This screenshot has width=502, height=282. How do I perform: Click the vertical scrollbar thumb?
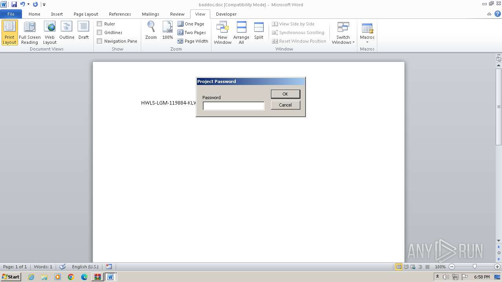click(x=499, y=107)
